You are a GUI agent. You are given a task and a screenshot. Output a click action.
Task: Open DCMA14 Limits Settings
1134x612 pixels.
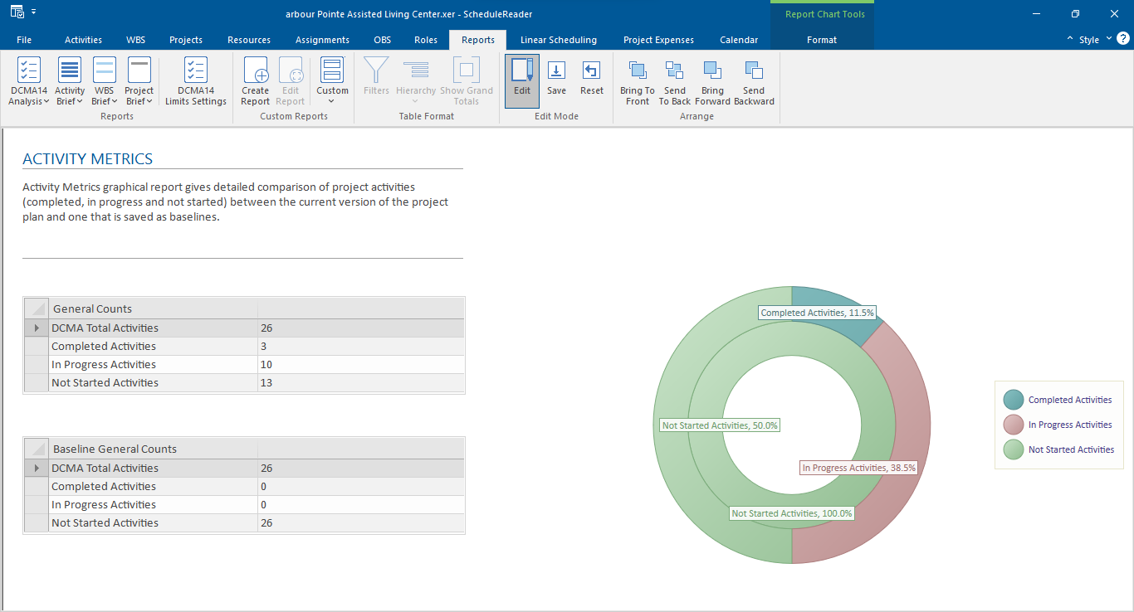[x=195, y=80]
